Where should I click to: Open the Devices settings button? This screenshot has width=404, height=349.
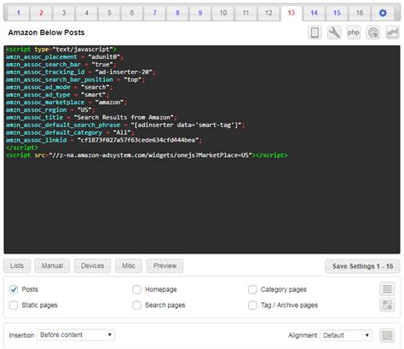(x=92, y=265)
